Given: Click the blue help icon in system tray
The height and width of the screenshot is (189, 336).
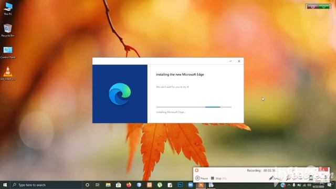Looking at the screenshot, I should pyautogui.click(x=283, y=185).
